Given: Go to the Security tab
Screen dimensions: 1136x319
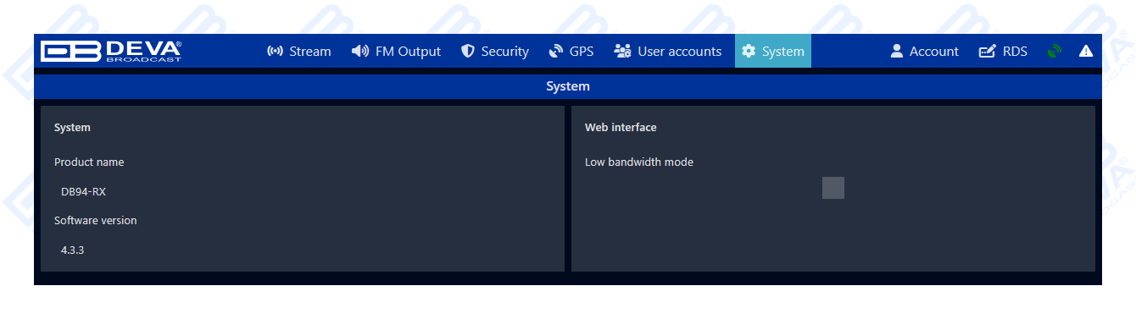Looking at the screenshot, I should tap(495, 52).
